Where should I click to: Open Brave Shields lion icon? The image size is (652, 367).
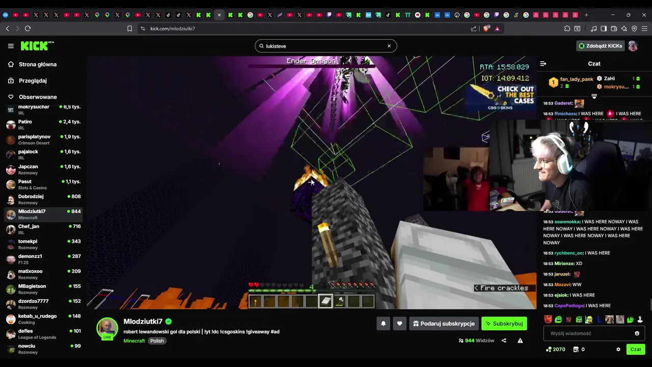pyautogui.click(x=486, y=29)
